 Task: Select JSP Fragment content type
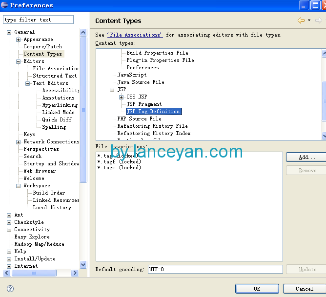(x=144, y=104)
